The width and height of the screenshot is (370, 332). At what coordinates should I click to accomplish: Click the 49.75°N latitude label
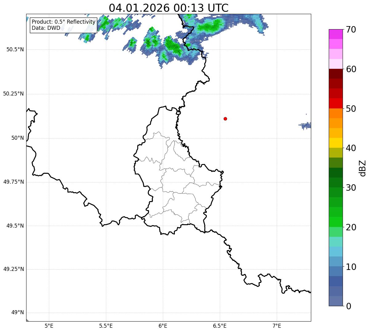tap(14, 182)
